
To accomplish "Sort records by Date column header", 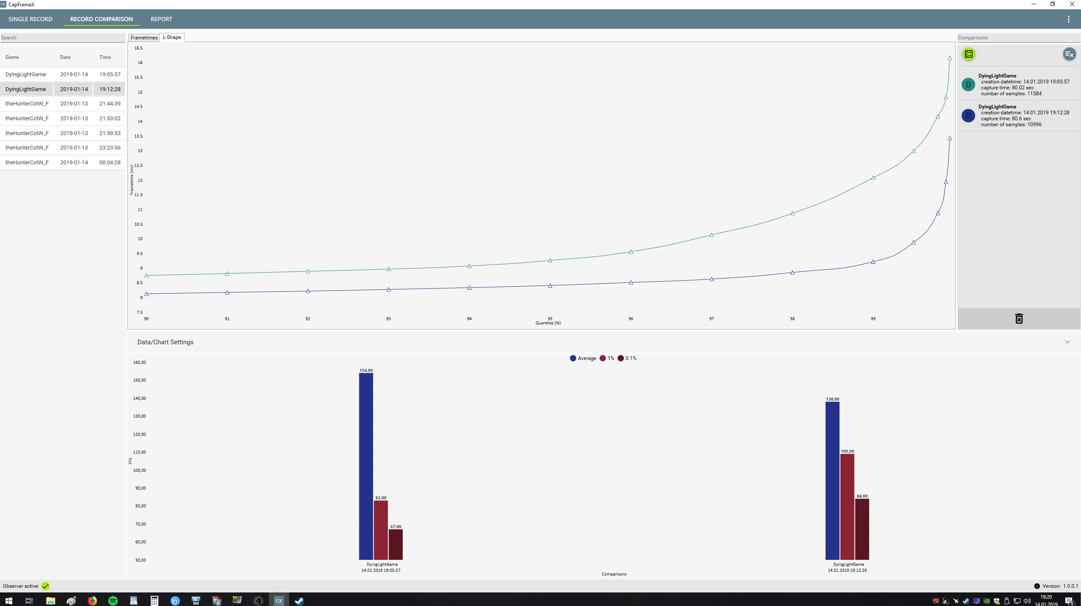I will 65,57.
